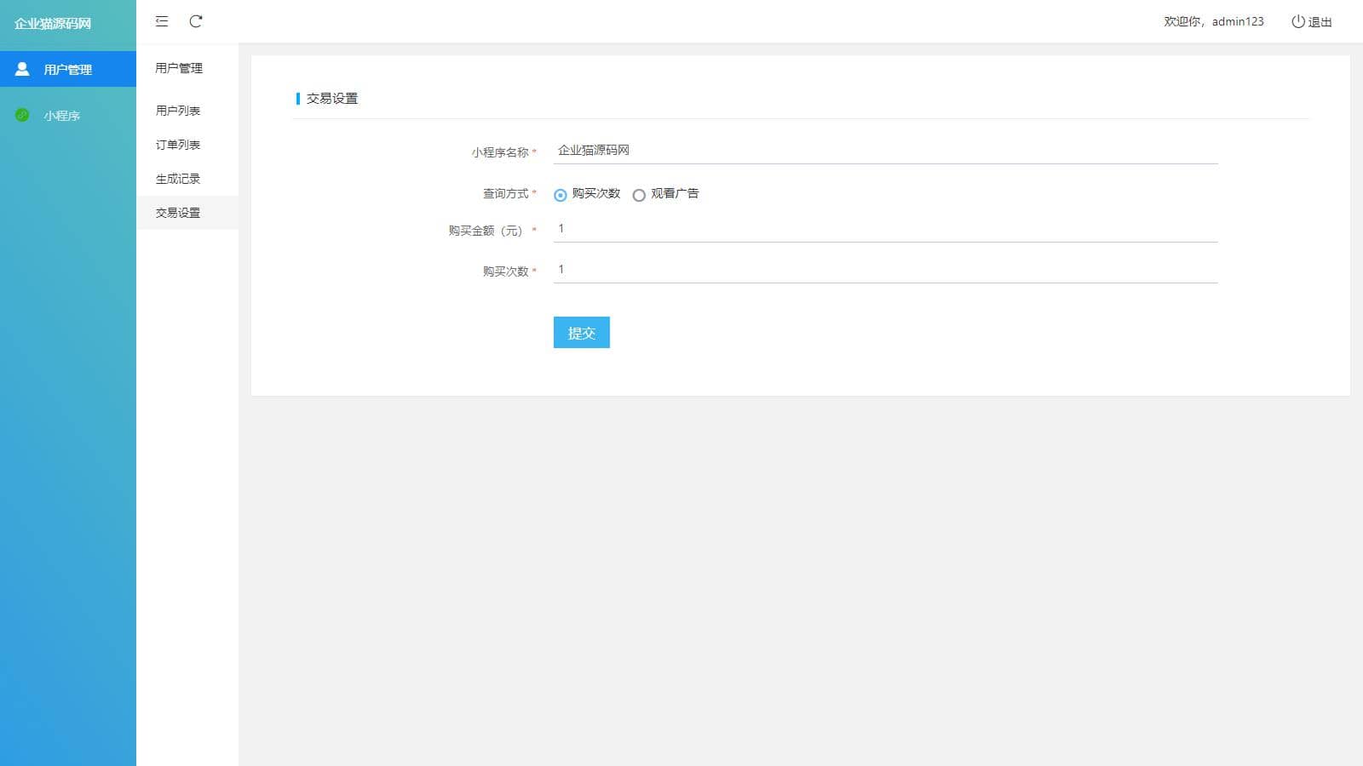Image resolution: width=1363 pixels, height=766 pixels.
Task: Click the 查询方式 field label
Action: (x=506, y=194)
